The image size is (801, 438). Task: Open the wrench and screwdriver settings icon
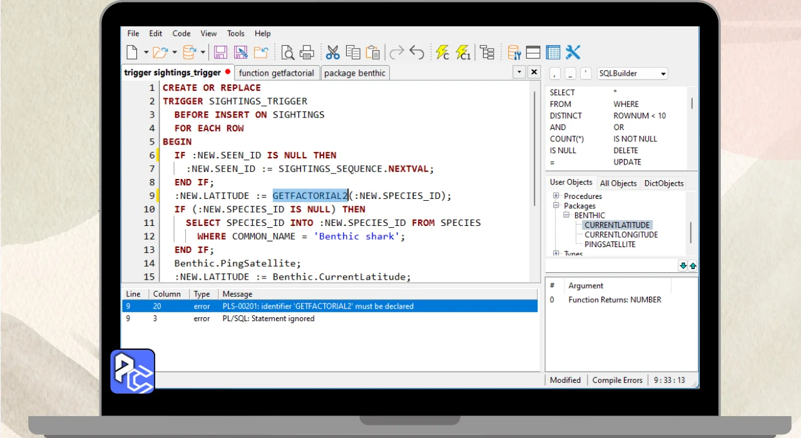(x=573, y=53)
